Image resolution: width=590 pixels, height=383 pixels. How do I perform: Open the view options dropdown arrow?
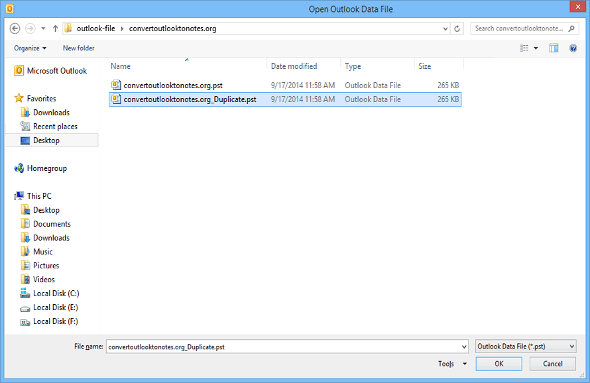(536, 48)
